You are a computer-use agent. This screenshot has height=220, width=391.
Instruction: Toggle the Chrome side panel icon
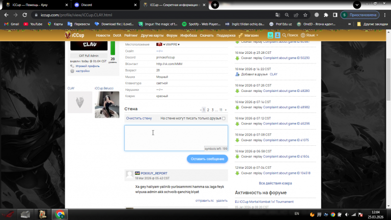tap(335, 15)
